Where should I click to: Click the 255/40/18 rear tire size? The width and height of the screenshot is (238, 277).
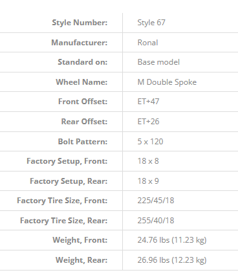point(156,221)
